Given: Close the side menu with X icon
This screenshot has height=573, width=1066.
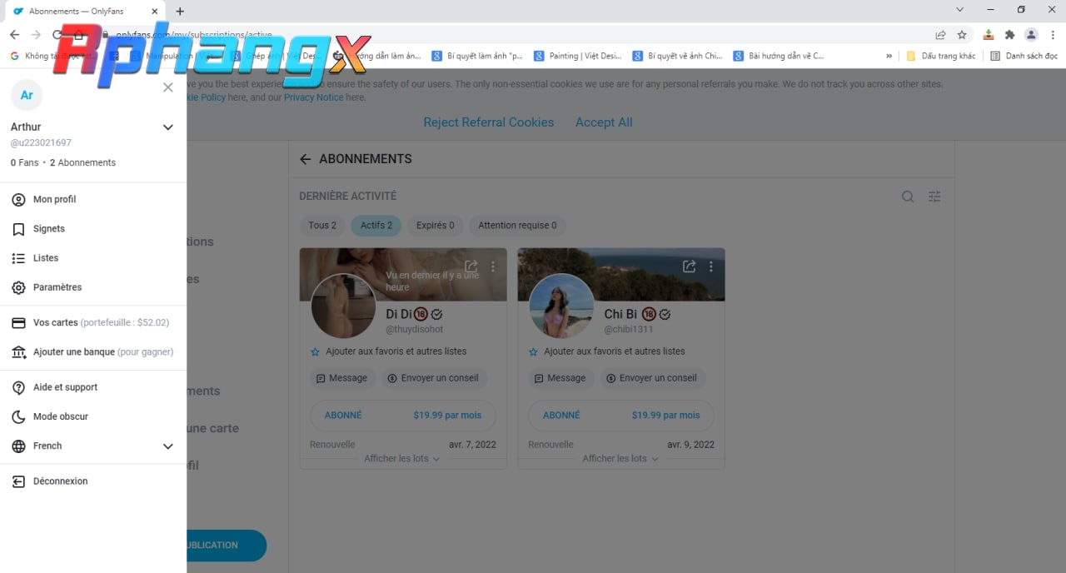Looking at the screenshot, I should pos(168,87).
